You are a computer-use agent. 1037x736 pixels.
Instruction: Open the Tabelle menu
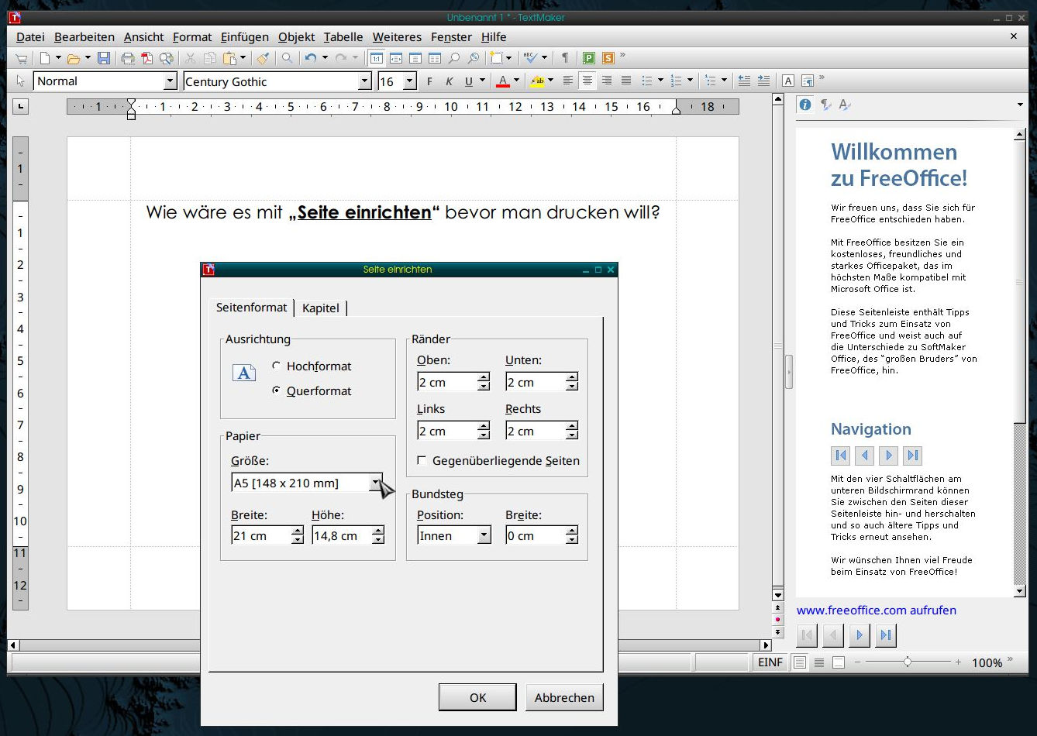click(x=343, y=36)
